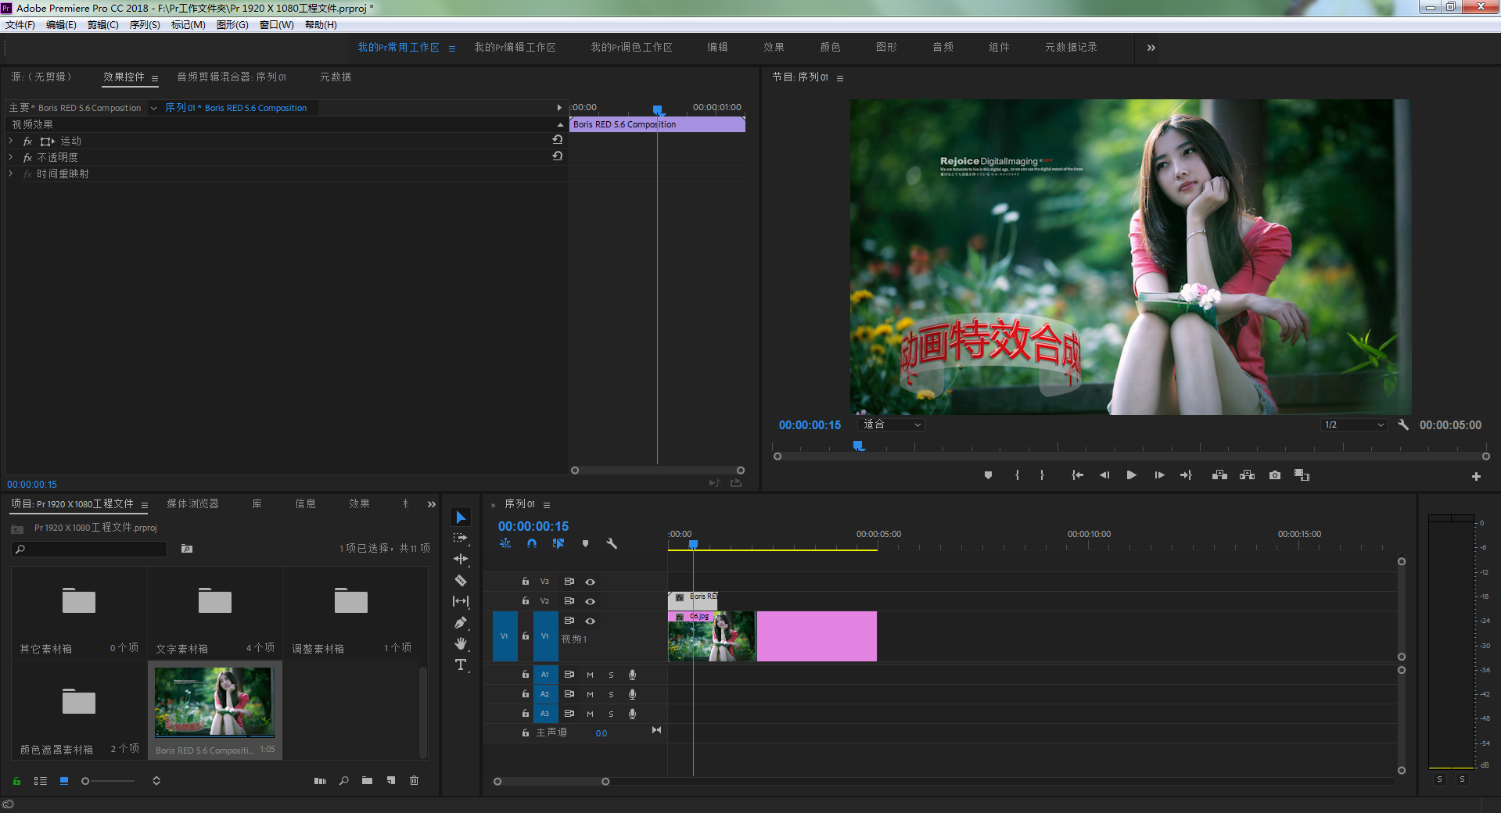
Task: Hide track V1 with eye icon
Action: point(591,621)
